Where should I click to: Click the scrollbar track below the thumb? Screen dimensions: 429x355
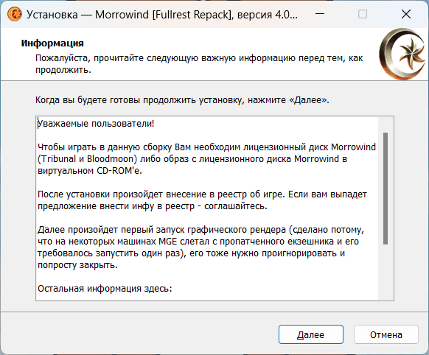tap(386, 272)
